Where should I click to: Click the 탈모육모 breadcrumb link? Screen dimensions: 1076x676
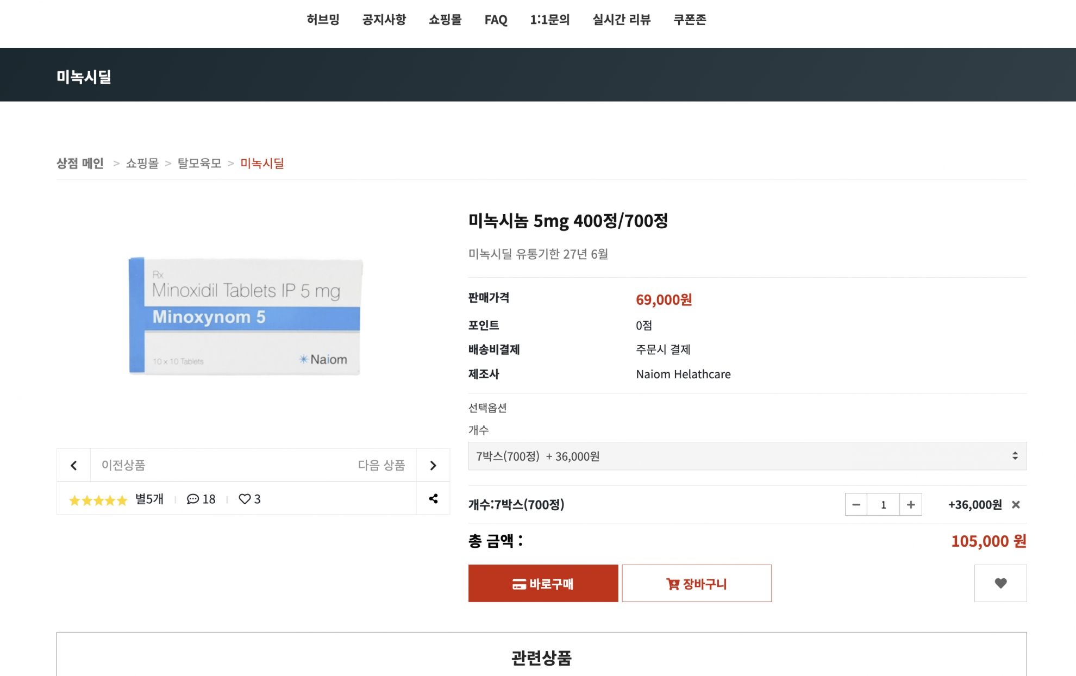(x=199, y=163)
